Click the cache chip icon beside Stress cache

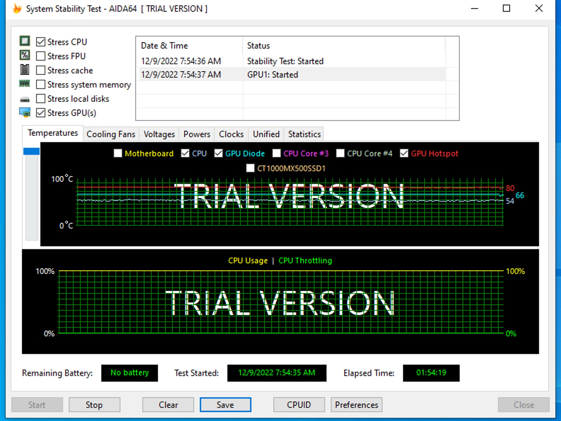pyautogui.click(x=25, y=70)
